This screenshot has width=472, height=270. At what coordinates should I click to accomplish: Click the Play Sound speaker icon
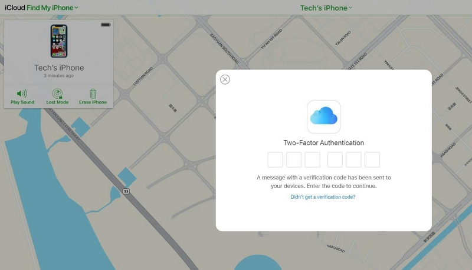coord(22,94)
